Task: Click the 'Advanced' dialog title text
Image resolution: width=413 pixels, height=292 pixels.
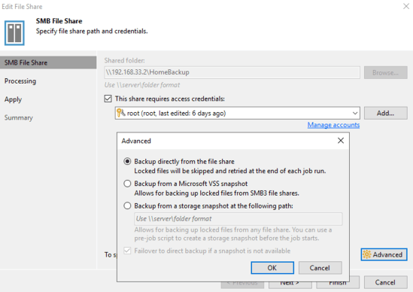Action: tap(136, 141)
